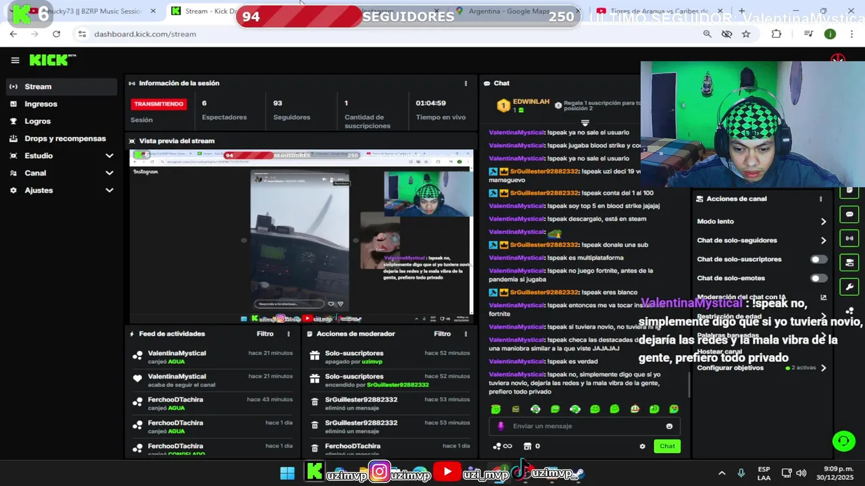This screenshot has width=865, height=486.
Task: Switch to BZRP Music Sessions browser tab
Action: point(91,11)
